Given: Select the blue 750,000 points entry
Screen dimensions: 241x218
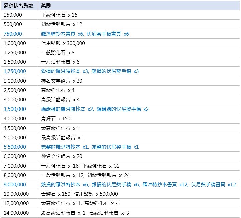Looking at the screenshot, I should click(x=13, y=34).
